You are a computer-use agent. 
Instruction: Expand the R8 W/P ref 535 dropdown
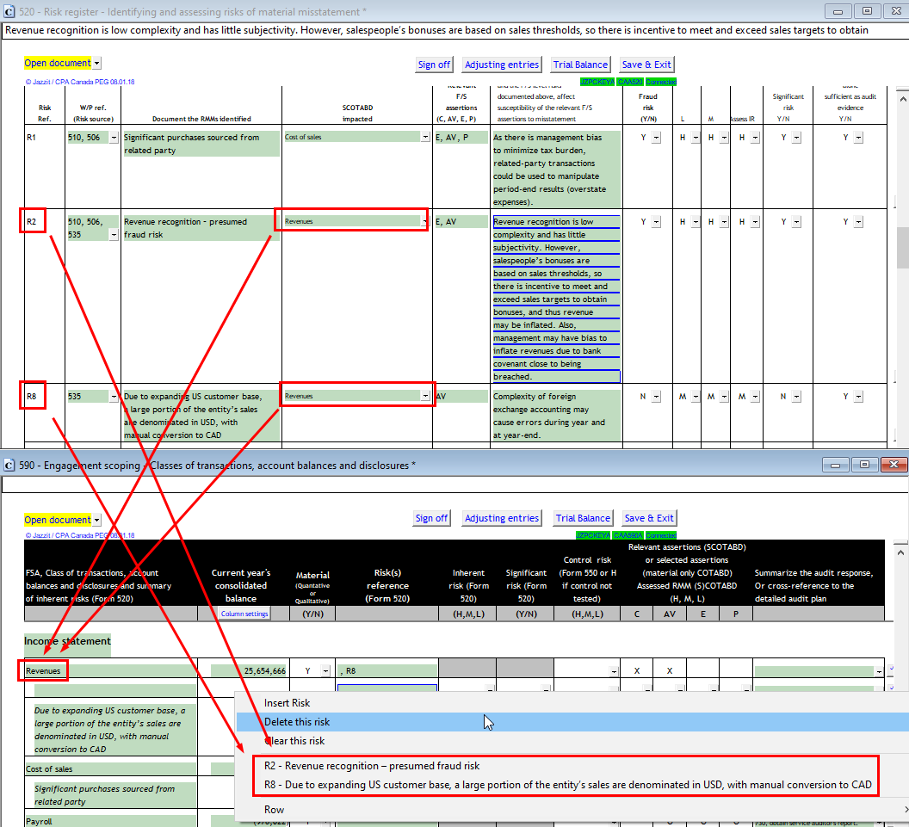[114, 397]
